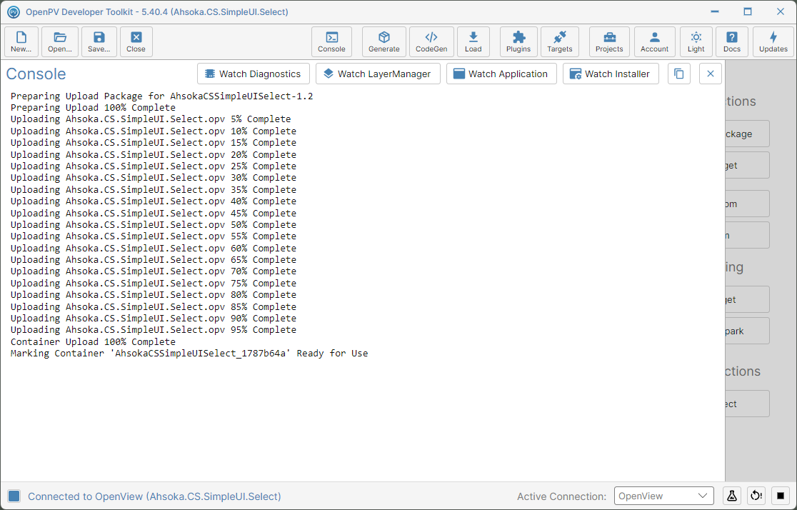Click the flask icon in status bar

pos(732,496)
